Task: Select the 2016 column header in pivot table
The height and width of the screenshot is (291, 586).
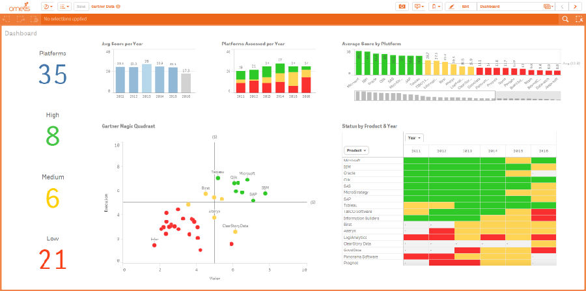Action: (544, 150)
